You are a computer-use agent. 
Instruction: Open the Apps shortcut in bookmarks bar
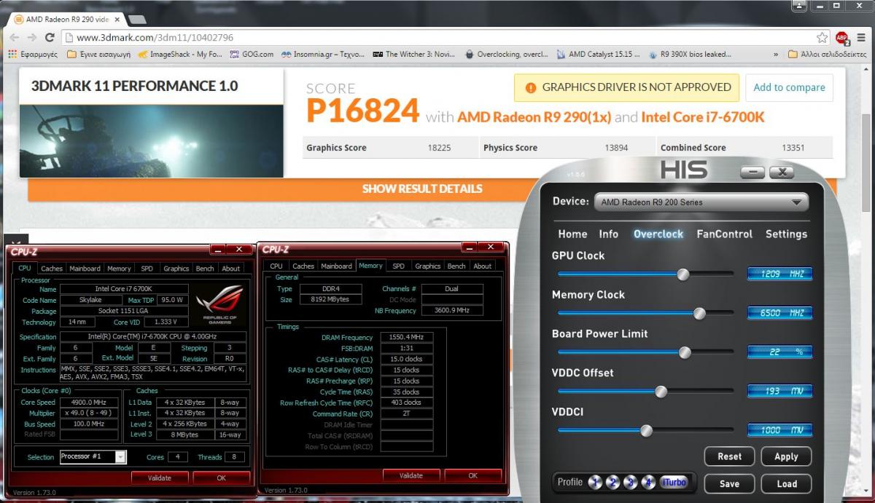click(33, 54)
